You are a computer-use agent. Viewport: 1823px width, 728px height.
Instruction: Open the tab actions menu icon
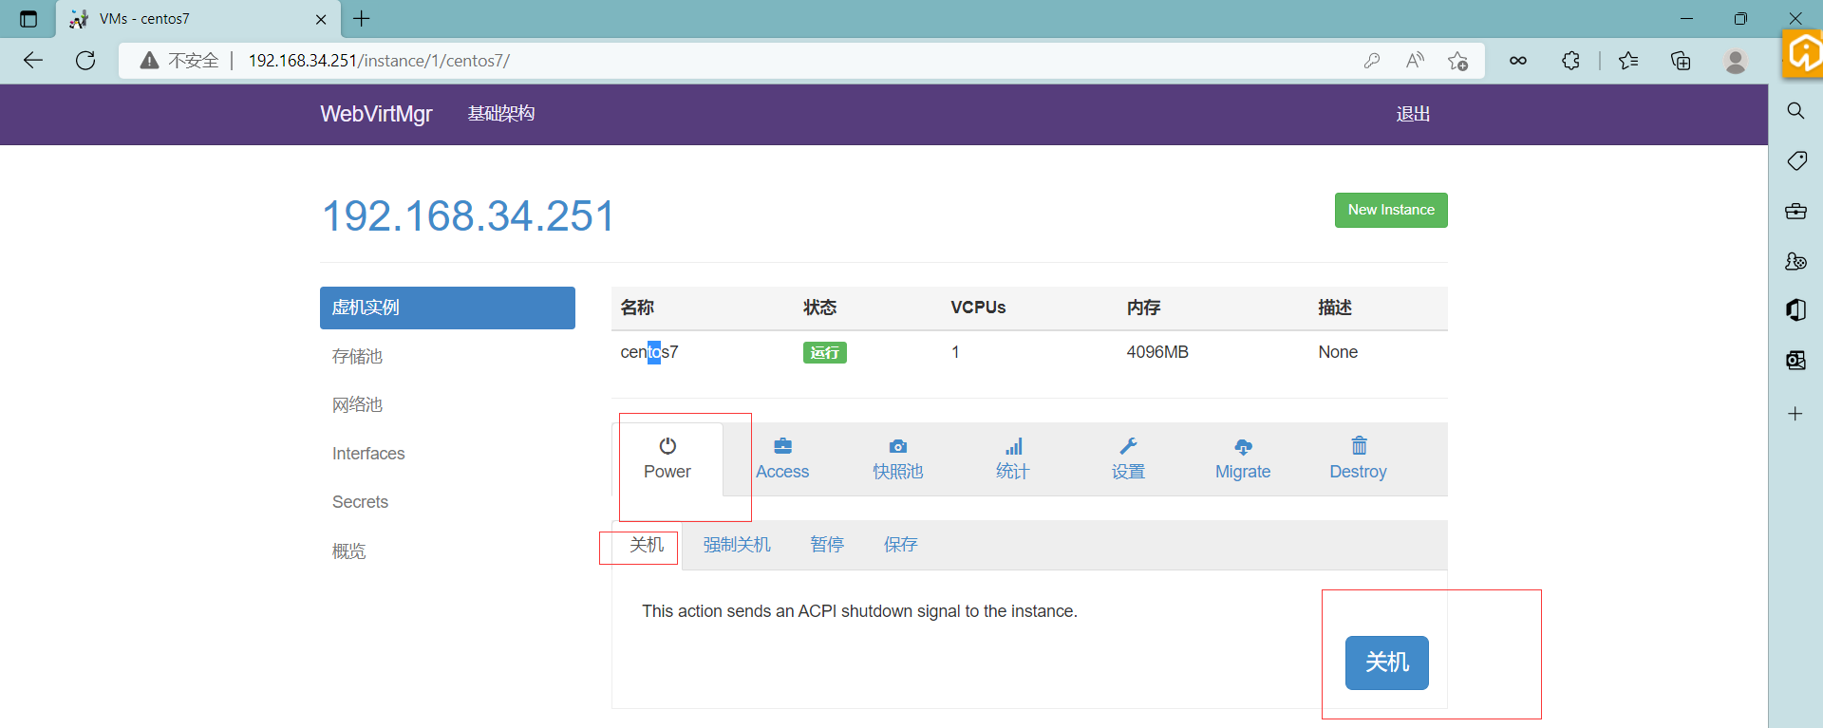(28, 19)
